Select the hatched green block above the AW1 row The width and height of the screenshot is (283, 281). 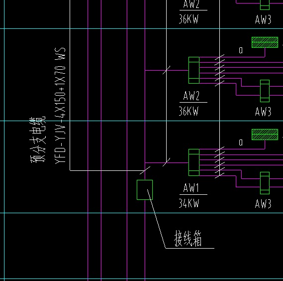pyautogui.click(x=265, y=135)
